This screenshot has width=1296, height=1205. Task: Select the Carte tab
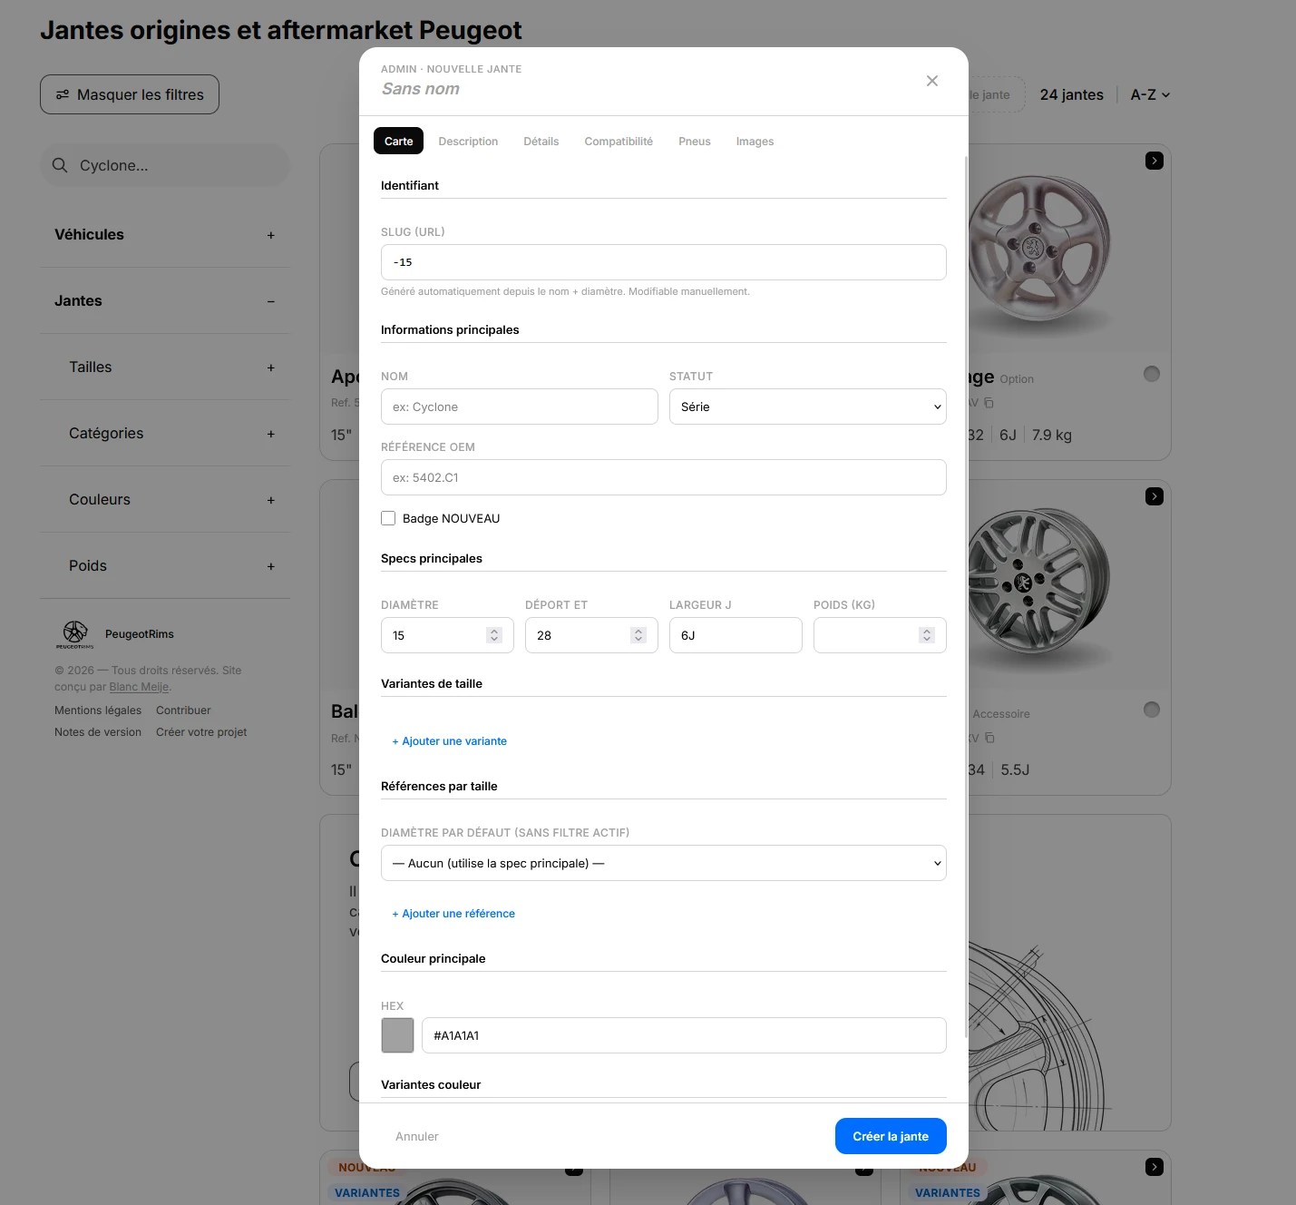[398, 141]
